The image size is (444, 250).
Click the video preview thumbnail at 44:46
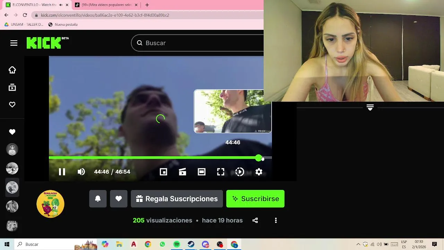[x=233, y=111]
